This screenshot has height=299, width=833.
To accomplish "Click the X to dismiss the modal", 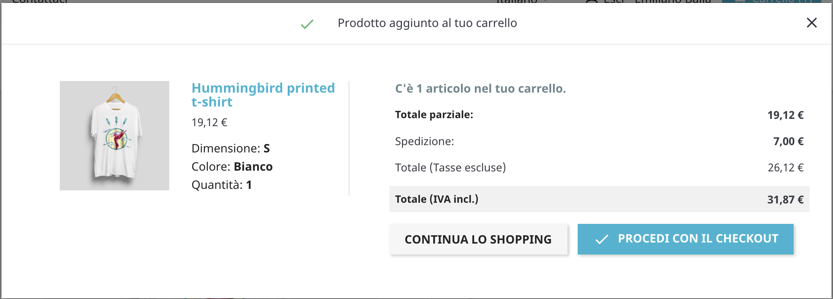I will pyautogui.click(x=812, y=23).
